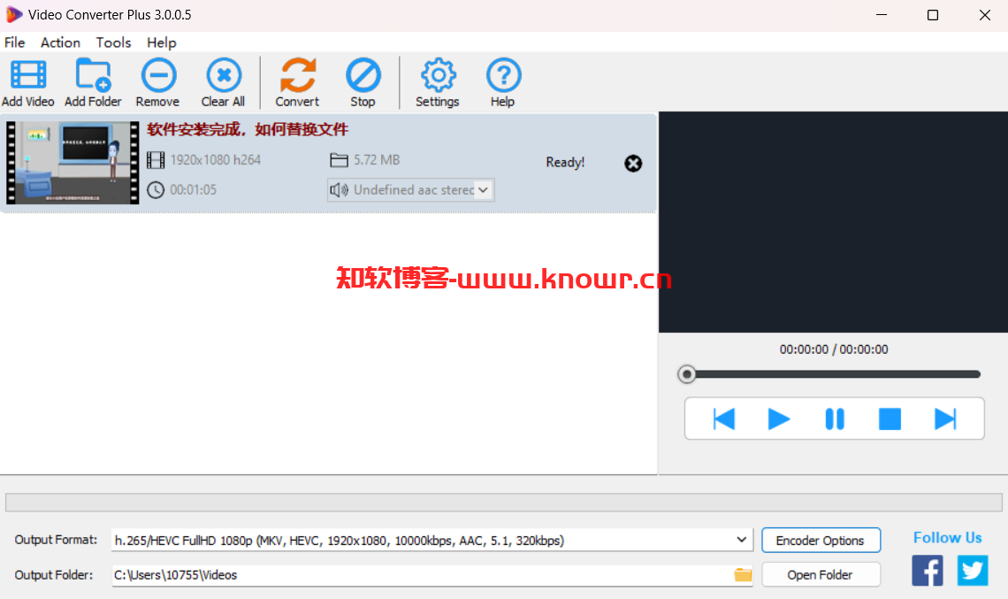Stop playback with the square button

coord(890,419)
